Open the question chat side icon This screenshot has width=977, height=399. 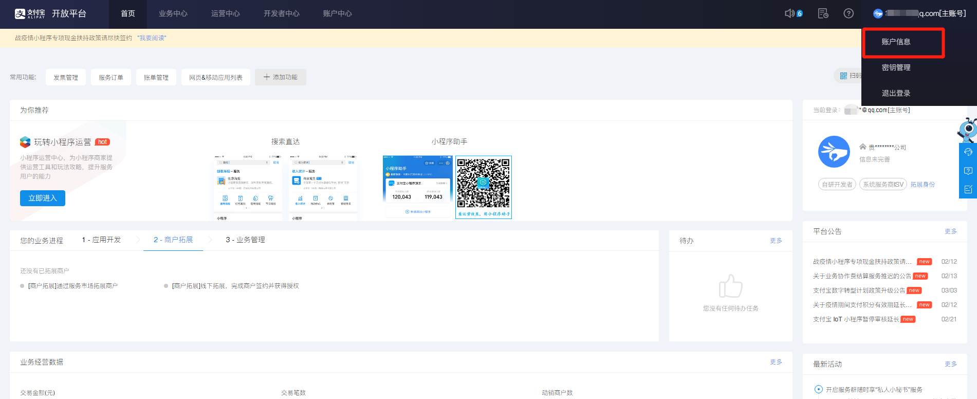(968, 171)
